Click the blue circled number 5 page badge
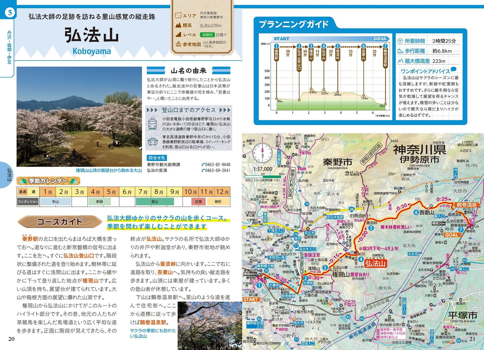 pos(10,13)
